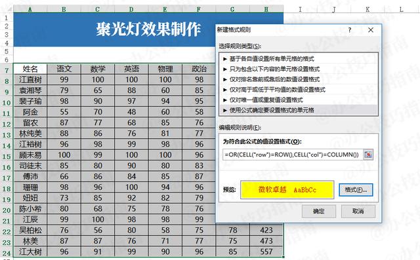Viewport: 420px width, 260px height.
Task: Select column C header
Action: point(98,9)
